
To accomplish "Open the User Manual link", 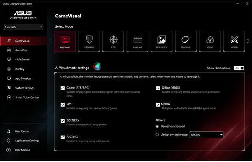I will pos(23,150).
